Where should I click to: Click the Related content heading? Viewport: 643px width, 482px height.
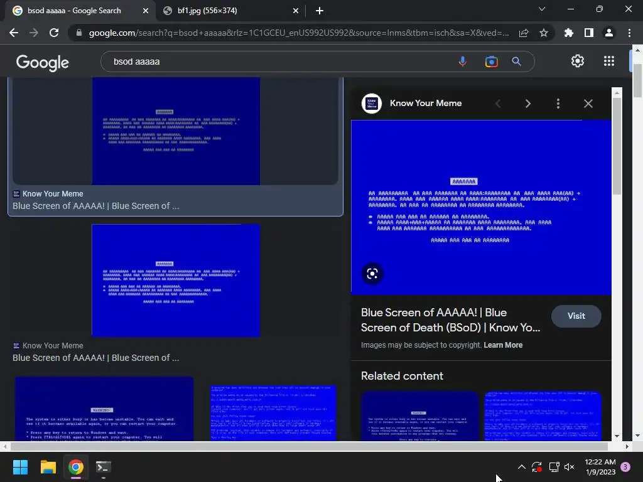click(x=402, y=376)
